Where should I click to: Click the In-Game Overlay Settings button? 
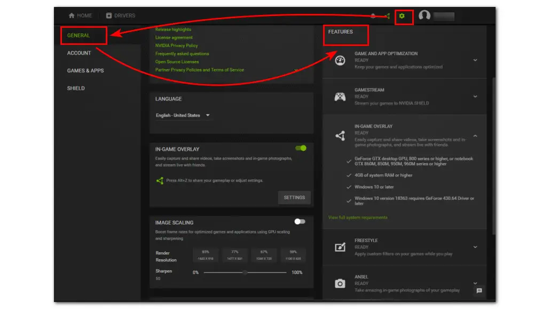[294, 198]
